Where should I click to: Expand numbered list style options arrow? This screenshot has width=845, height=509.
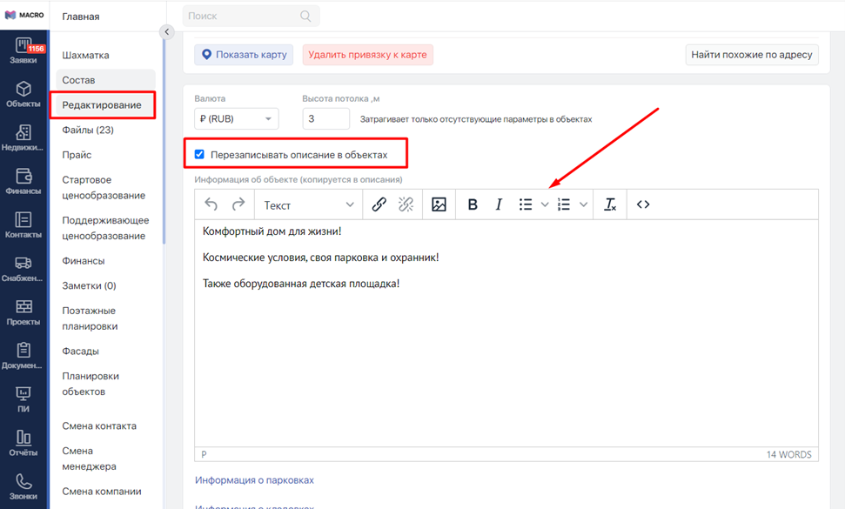(x=583, y=204)
